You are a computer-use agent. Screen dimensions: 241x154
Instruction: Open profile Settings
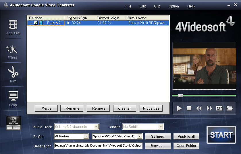(158, 136)
